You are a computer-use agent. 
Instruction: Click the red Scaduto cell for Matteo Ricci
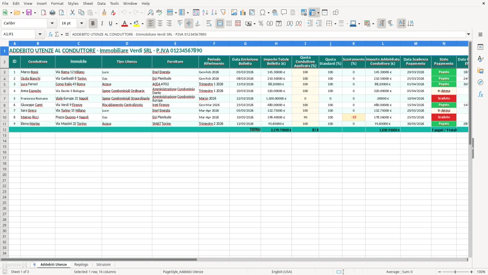(444, 117)
